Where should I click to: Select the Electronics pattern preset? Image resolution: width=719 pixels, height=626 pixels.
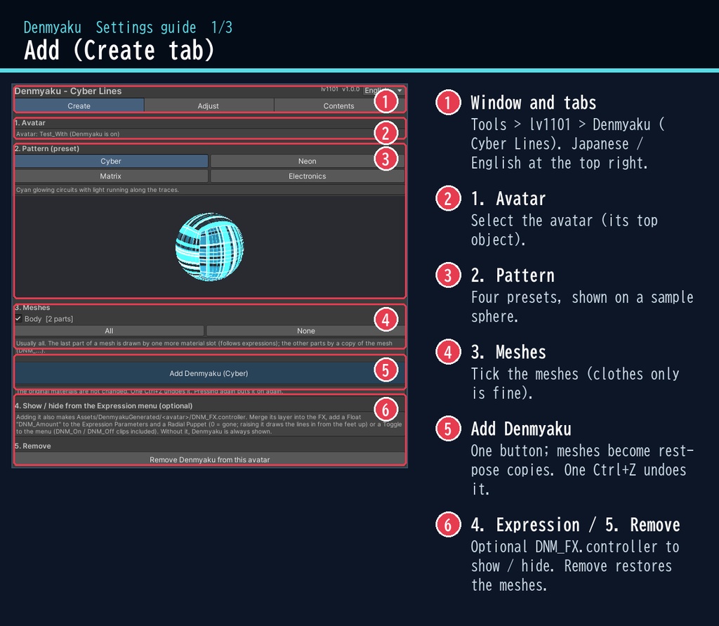[308, 176]
